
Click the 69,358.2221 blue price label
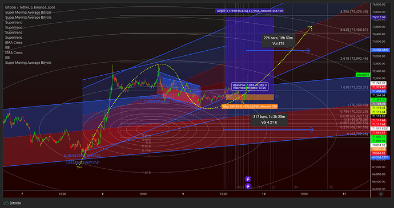[x=380, y=157]
